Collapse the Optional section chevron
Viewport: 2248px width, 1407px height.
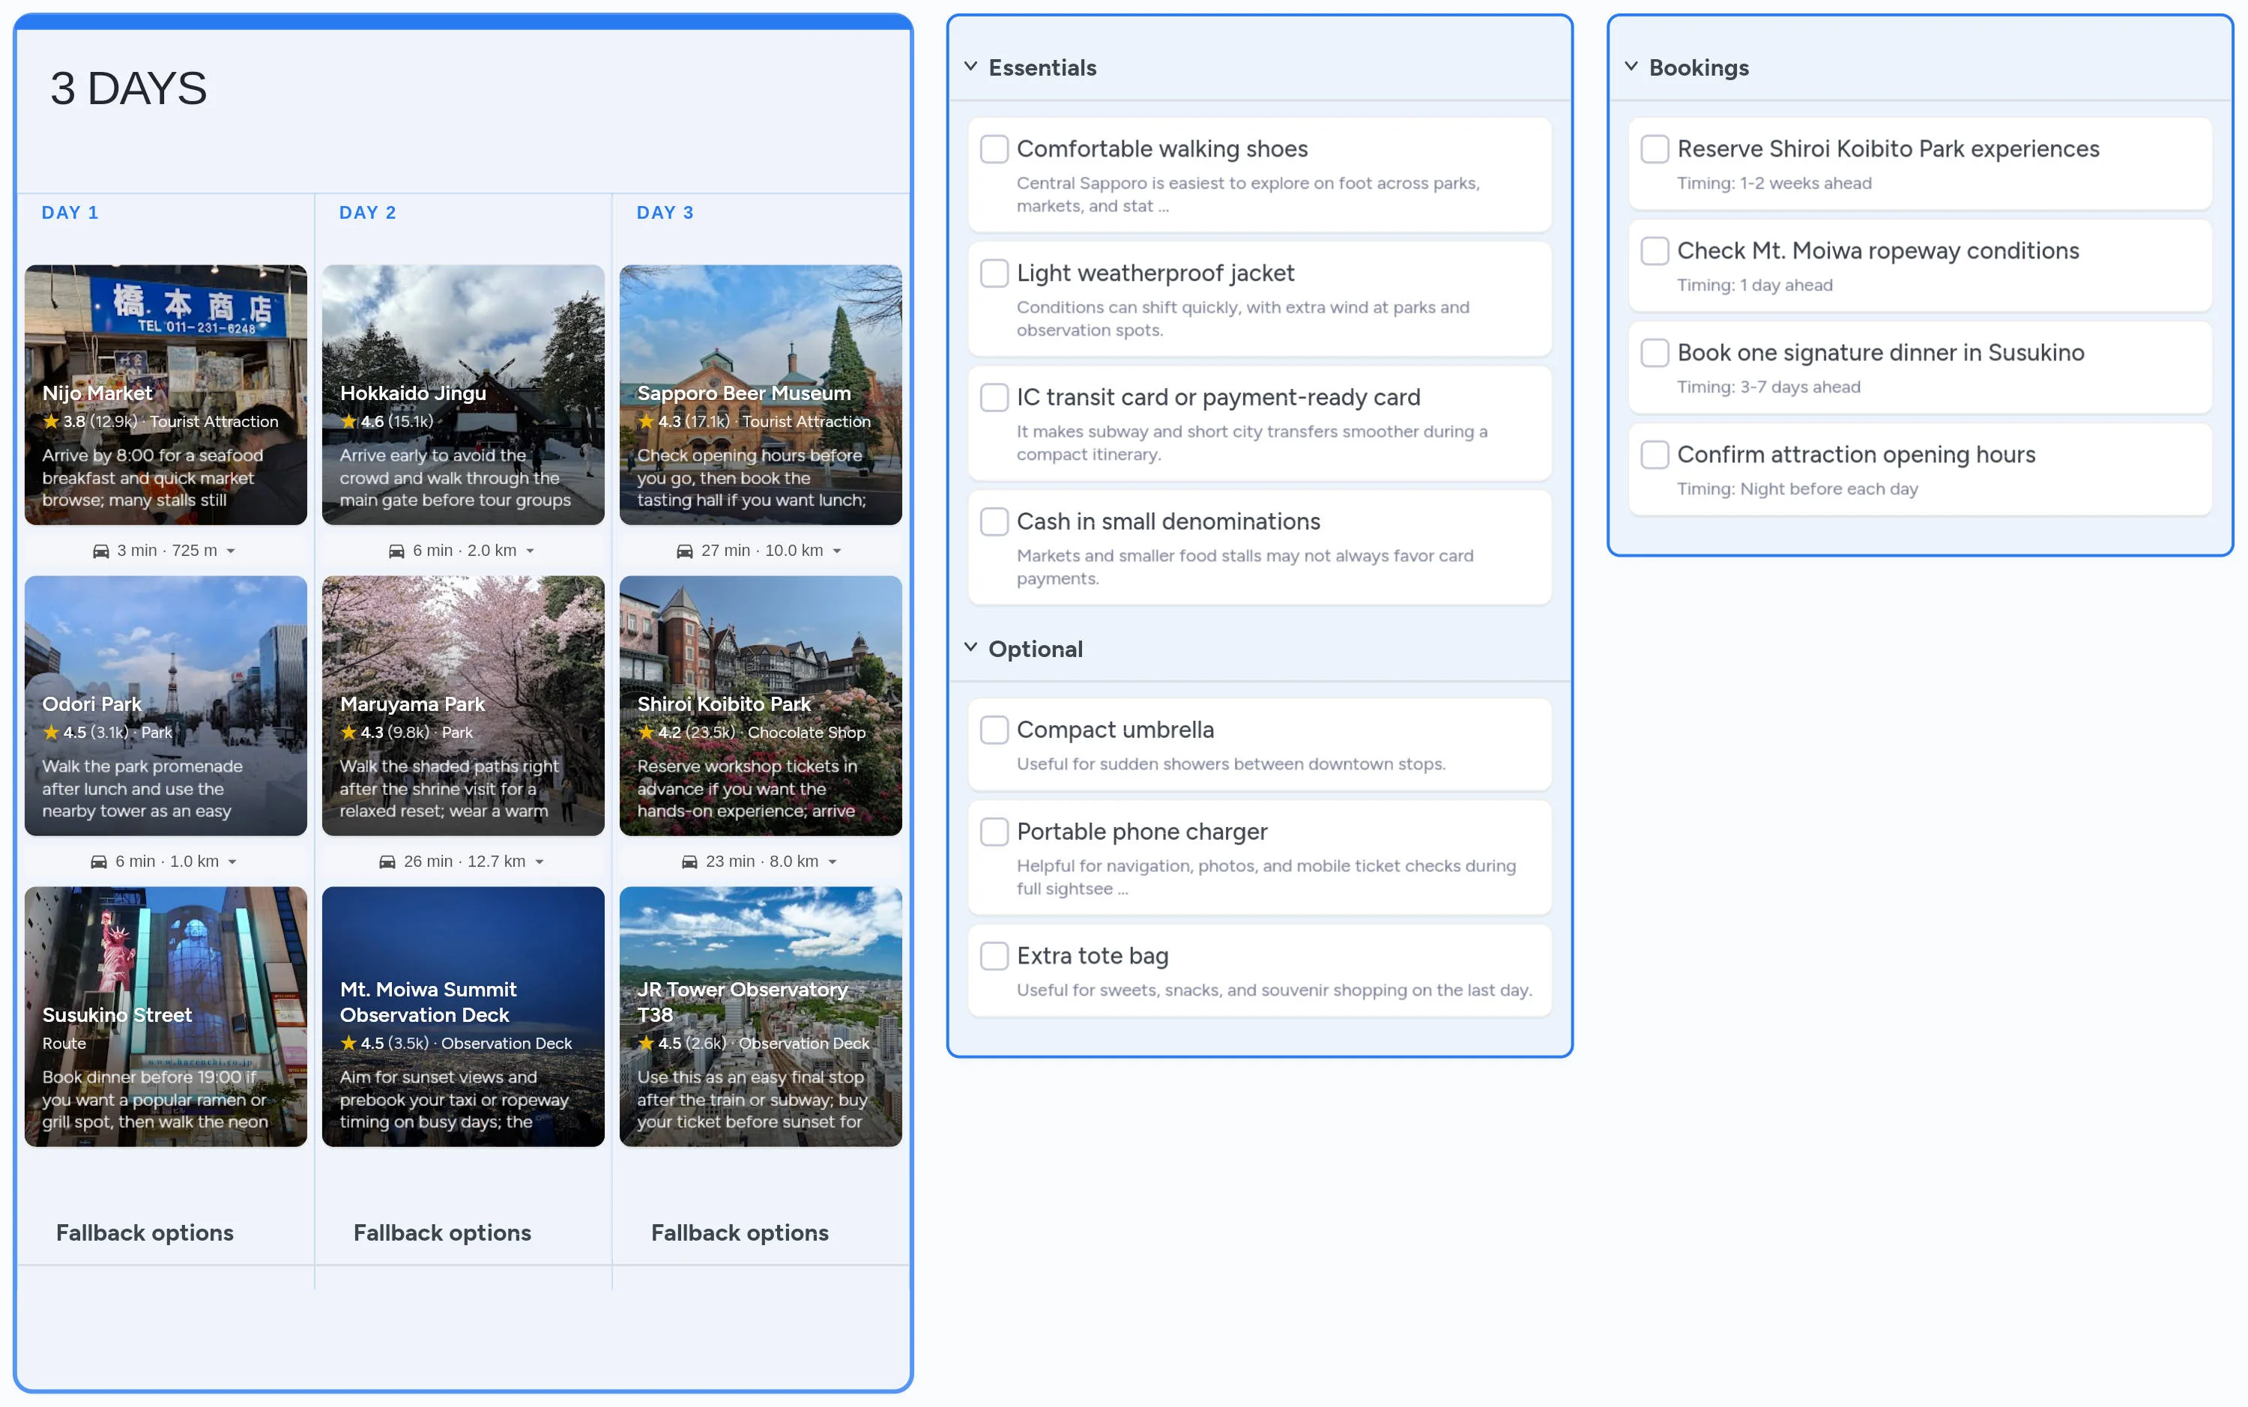(970, 647)
